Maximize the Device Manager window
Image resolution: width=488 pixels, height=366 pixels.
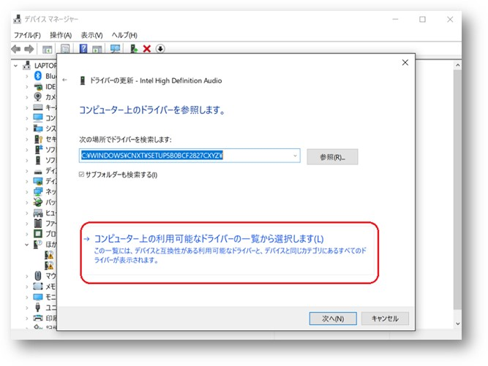click(x=422, y=19)
